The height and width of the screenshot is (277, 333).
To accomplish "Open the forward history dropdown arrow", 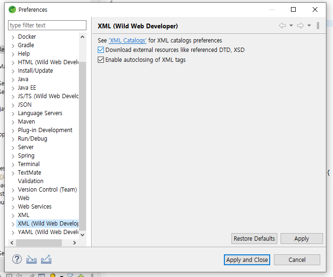I will click(x=309, y=25).
